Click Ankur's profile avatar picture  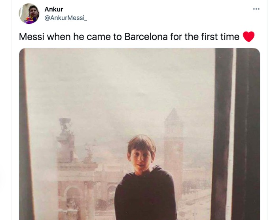[x=29, y=13]
